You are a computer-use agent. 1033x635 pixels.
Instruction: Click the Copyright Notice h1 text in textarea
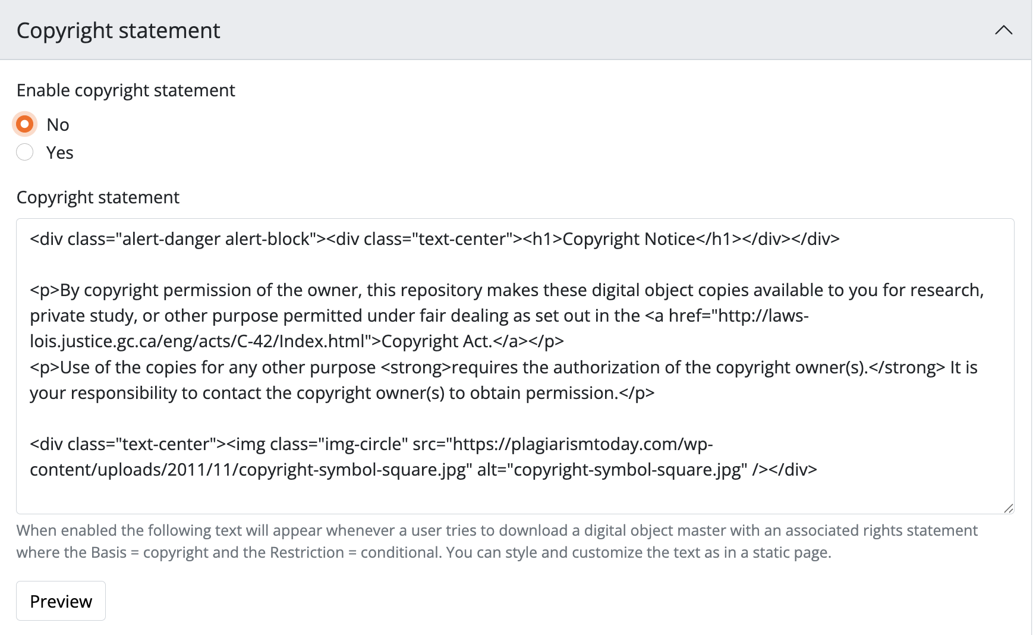[628, 239]
